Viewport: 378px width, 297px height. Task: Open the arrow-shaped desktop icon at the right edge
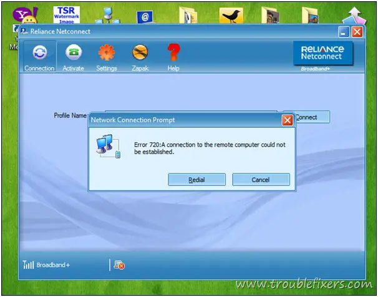354,16
